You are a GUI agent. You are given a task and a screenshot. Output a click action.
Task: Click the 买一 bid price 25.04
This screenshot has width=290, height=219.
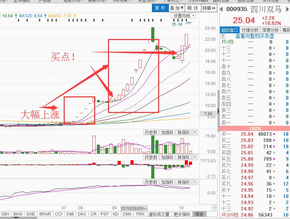click(247, 134)
